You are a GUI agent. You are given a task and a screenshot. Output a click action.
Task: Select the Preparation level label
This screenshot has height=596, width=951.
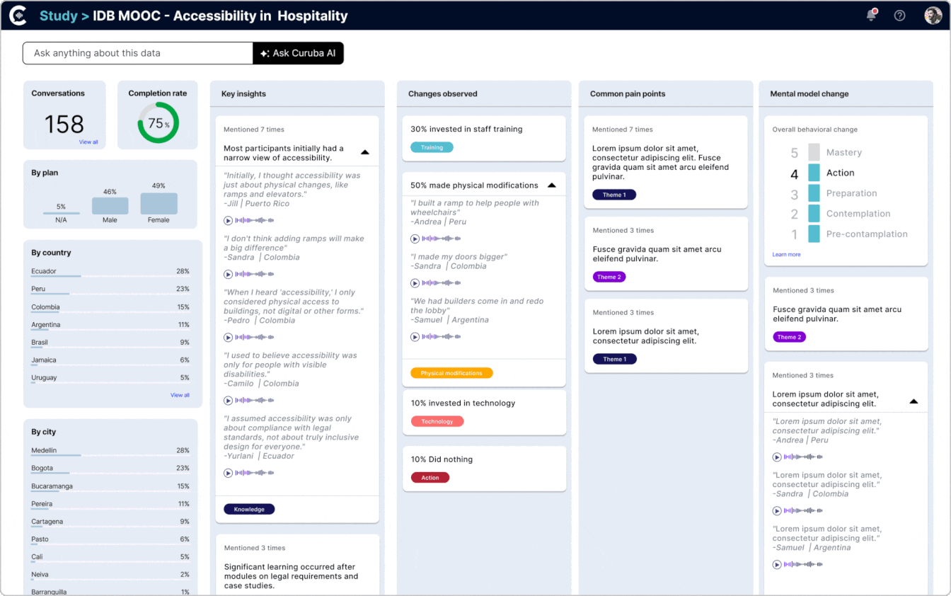click(x=852, y=193)
